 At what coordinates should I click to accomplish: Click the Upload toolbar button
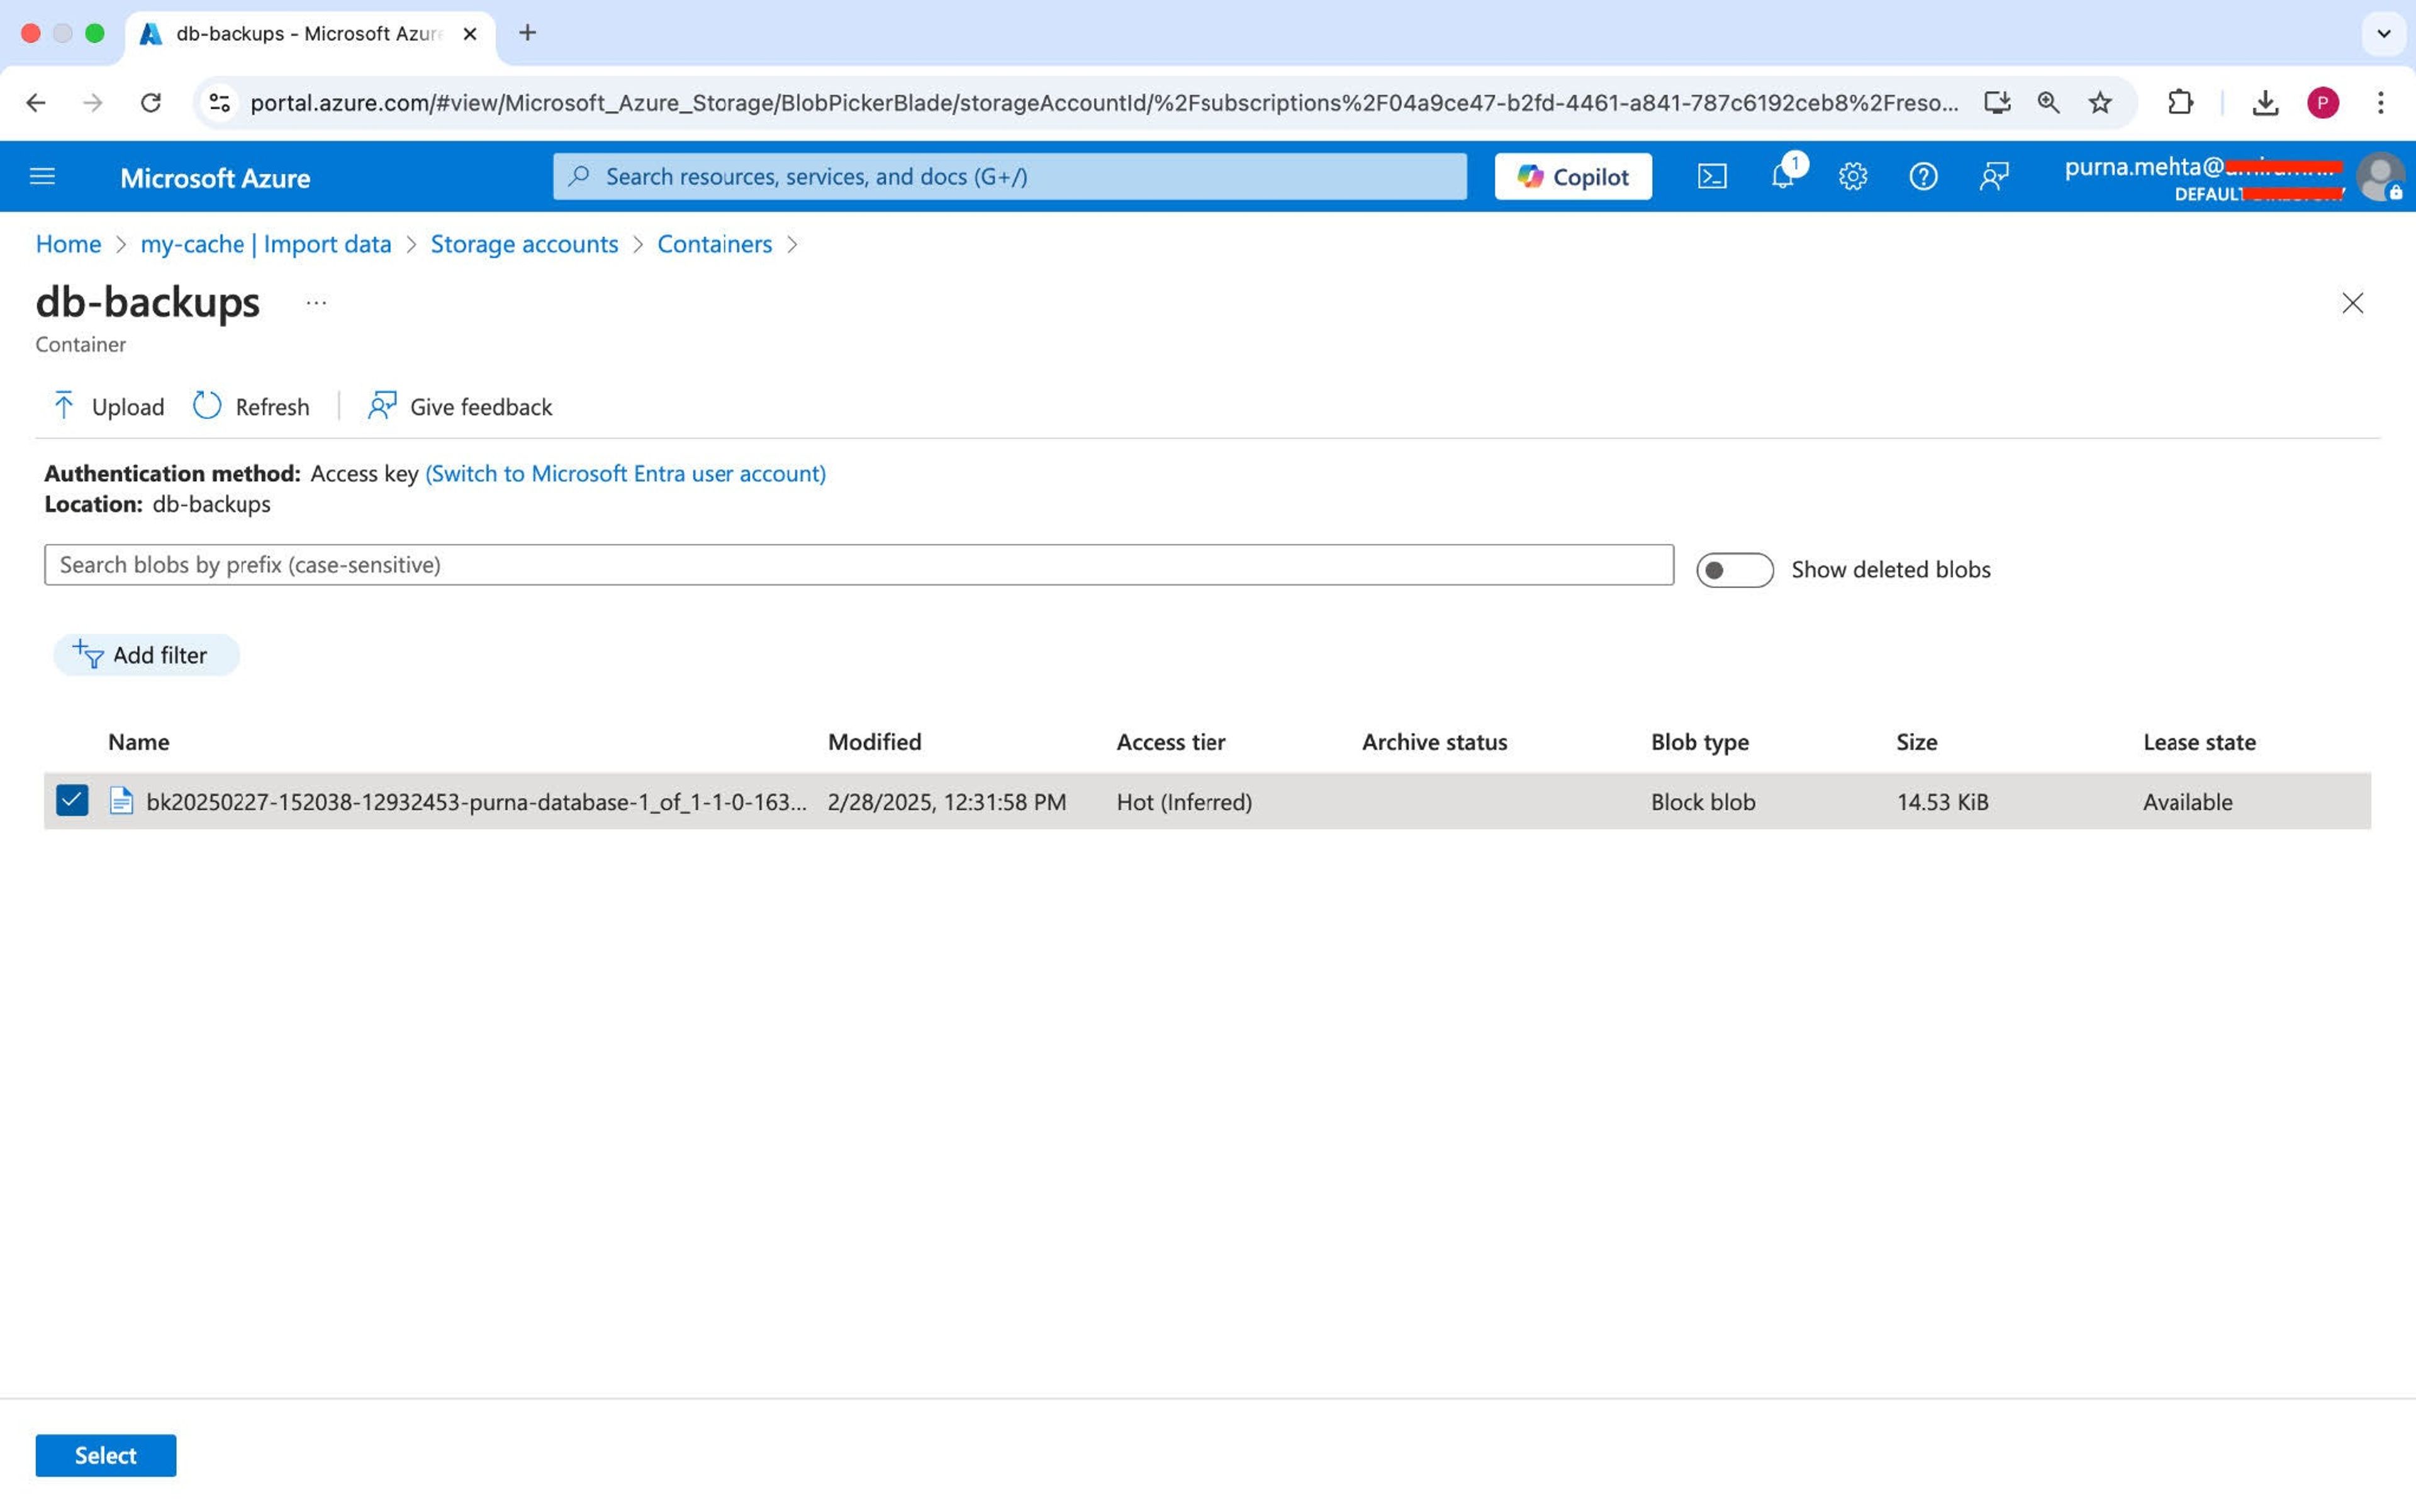[107, 406]
